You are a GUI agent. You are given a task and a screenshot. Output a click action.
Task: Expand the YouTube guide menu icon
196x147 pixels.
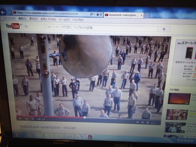point(27,27)
